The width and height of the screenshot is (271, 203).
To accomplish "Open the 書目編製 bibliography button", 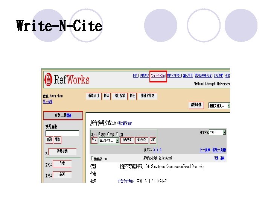I will pos(120,96).
